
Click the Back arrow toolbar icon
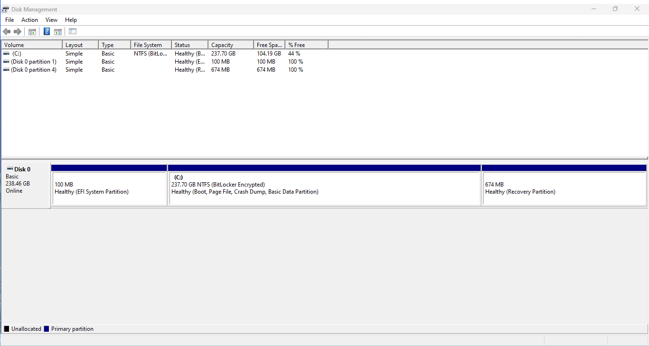7,32
